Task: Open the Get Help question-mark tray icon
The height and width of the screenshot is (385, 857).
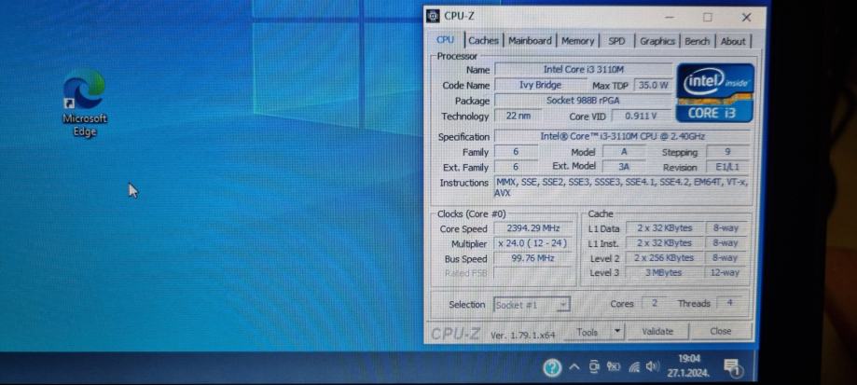Action: pyautogui.click(x=552, y=367)
